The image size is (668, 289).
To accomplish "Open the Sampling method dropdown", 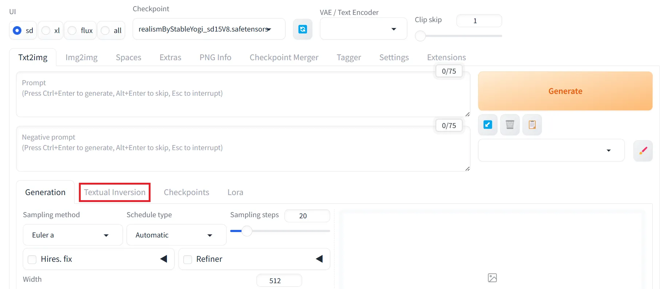I will click(73, 235).
